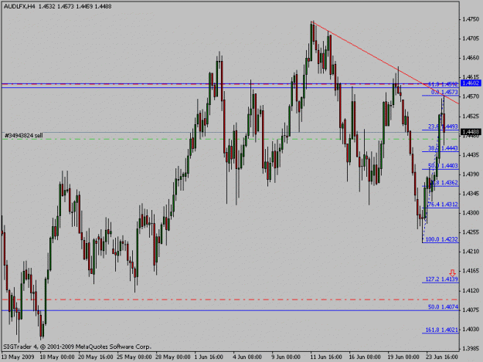Viewport: 483px width, 362px height.
Task: Select Fibonacci label 100.0 1.4232
Action: (442, 239)
